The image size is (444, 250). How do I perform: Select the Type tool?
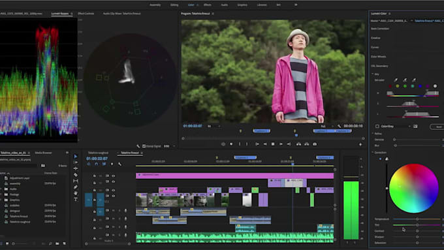tap(76, 199)
